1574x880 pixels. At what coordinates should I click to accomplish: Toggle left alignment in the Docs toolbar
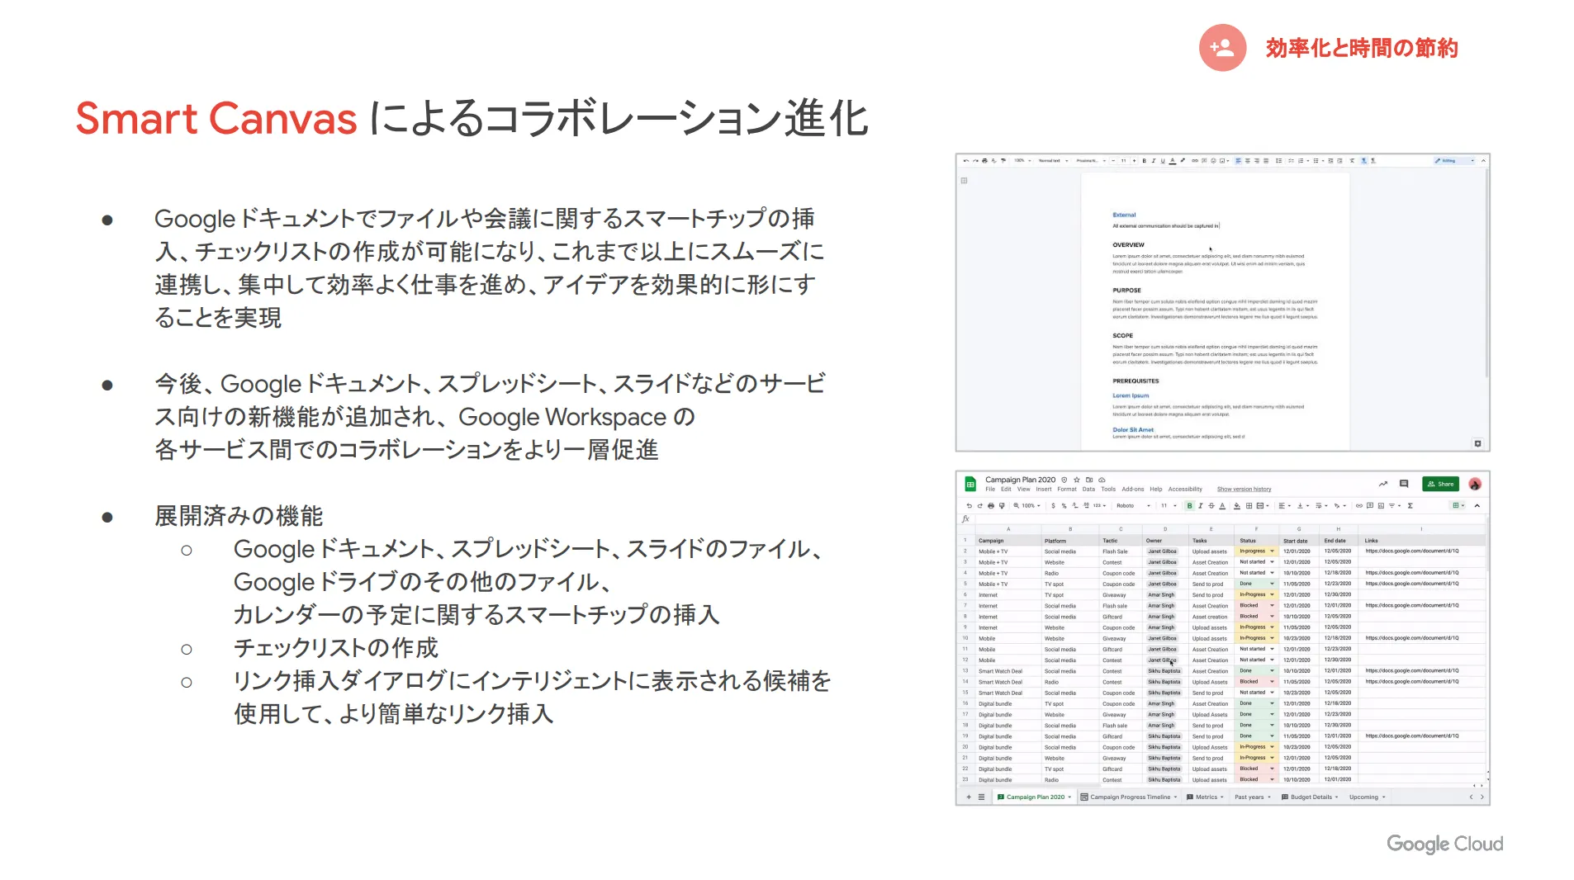(x=1238, y=161)
